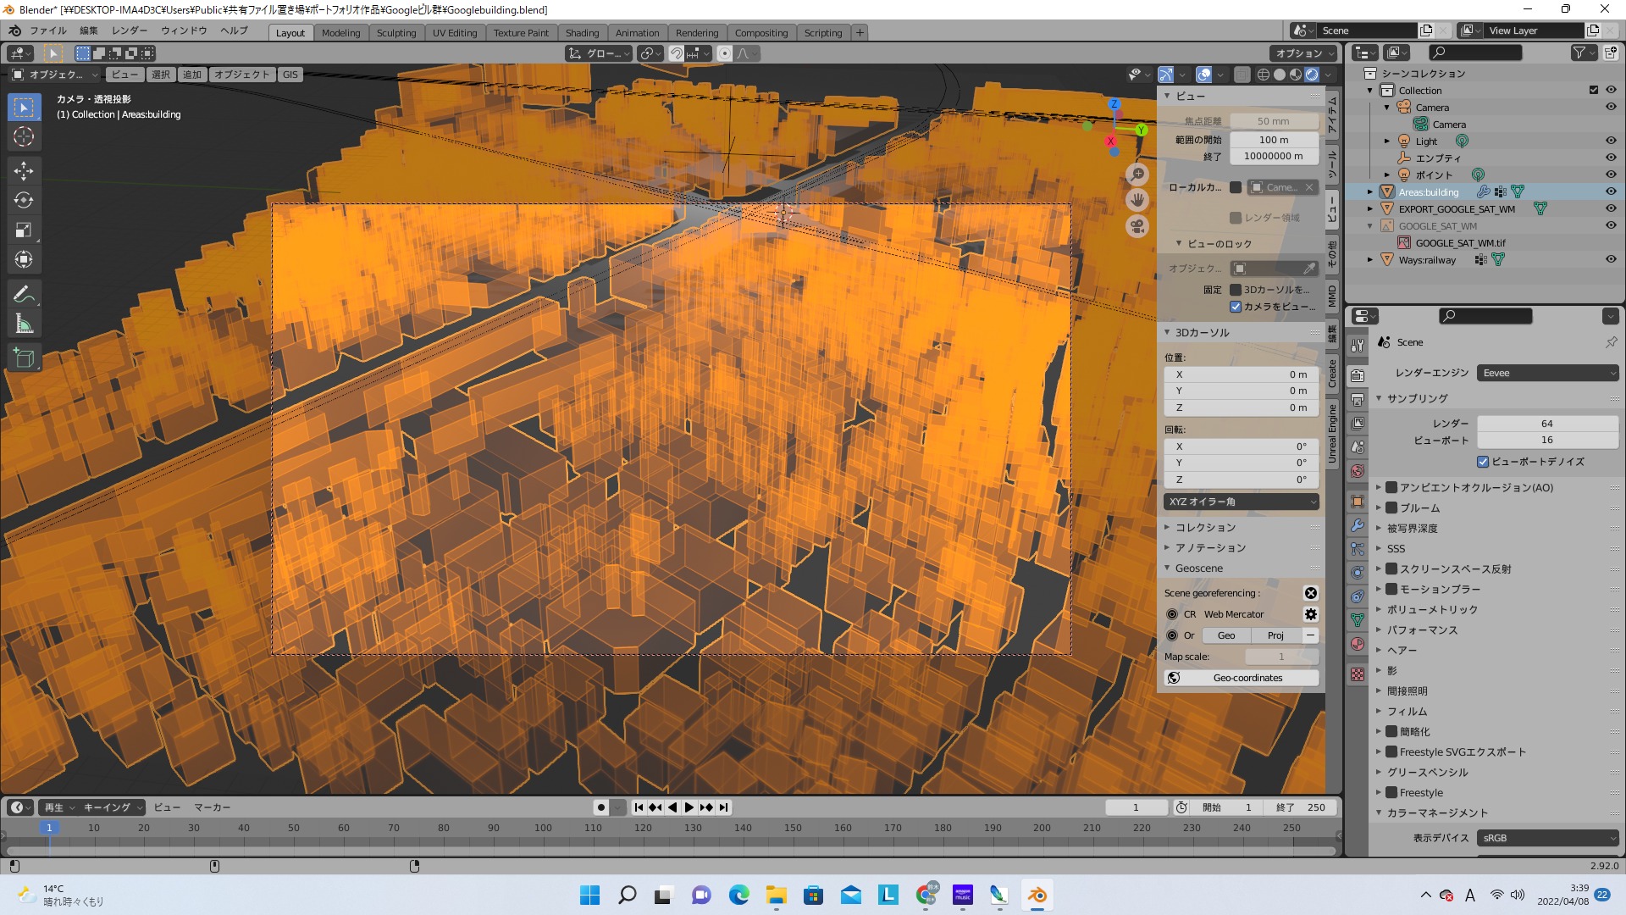Enable the Bloom checkbox
The image size is (1626, 915).
point(1391,507)
